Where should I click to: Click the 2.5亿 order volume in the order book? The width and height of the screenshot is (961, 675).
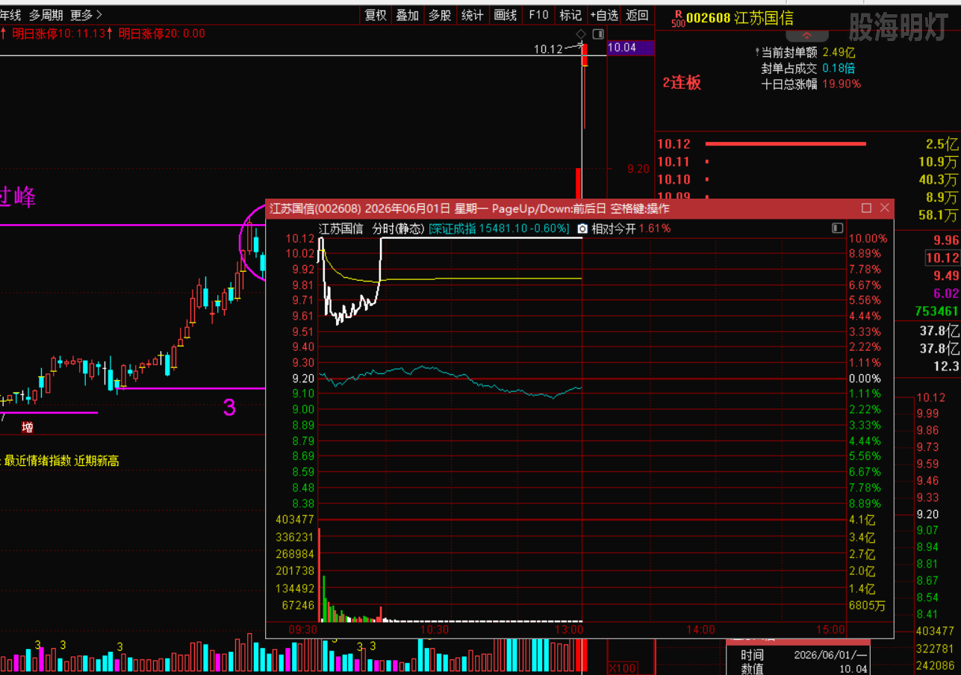coord(942,144)
